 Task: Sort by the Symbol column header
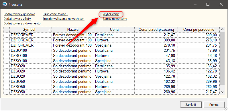click(31, 30)
